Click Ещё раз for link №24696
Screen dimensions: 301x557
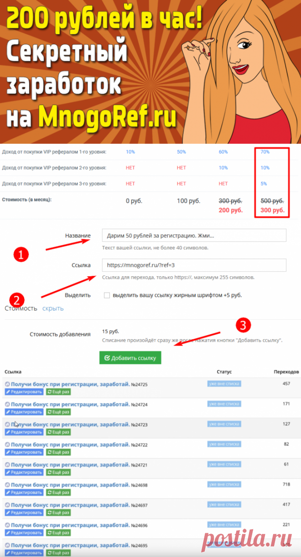(x=58, y=532)
